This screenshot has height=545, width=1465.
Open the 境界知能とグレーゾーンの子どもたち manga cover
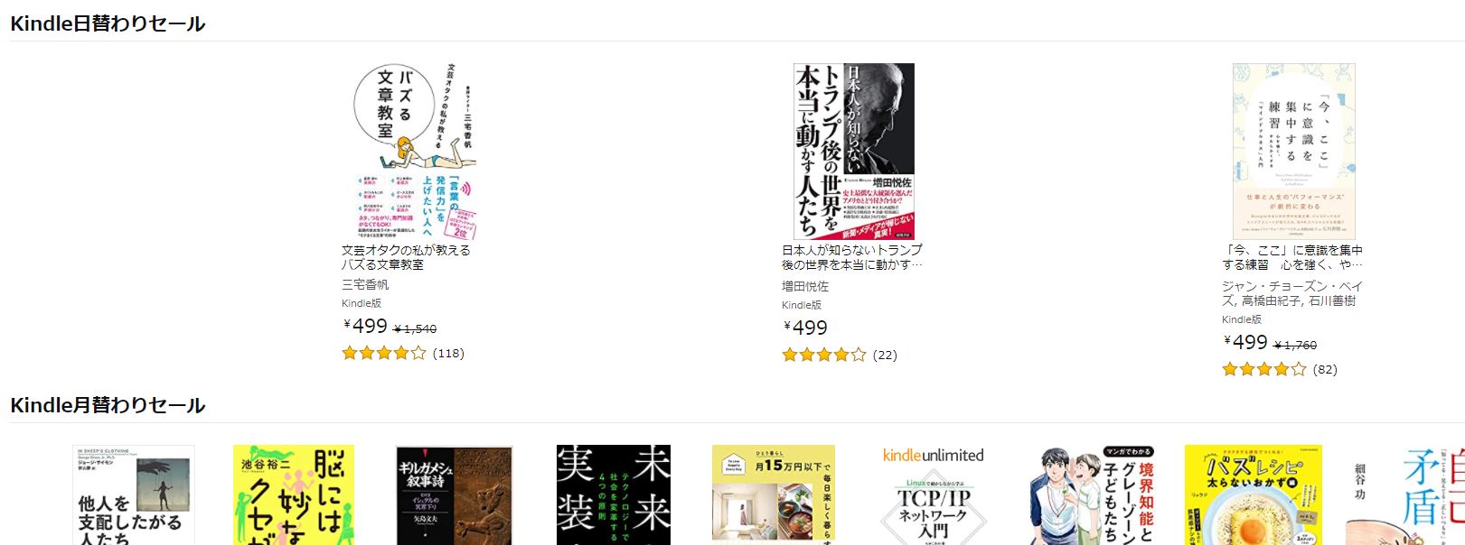1094,494
